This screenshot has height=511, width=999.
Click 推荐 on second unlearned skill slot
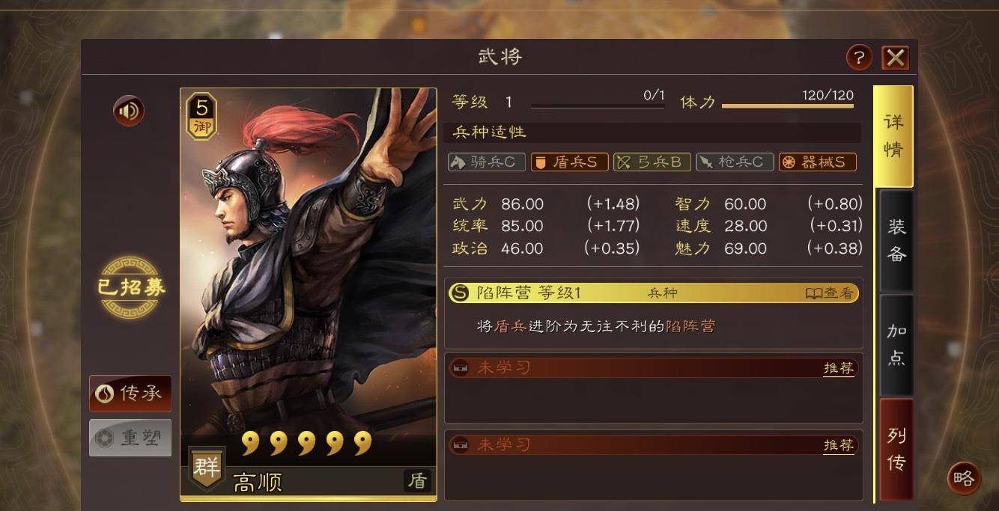pyautogui.click(x=839, y=445)
